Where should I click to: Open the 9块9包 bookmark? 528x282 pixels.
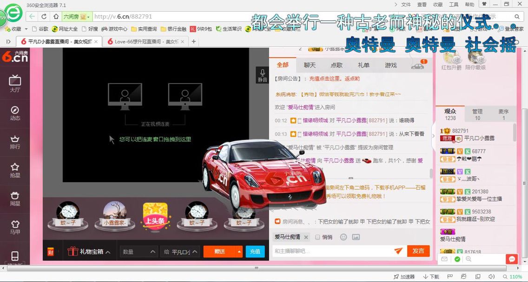pyautogui.click(x=201, y=29)
